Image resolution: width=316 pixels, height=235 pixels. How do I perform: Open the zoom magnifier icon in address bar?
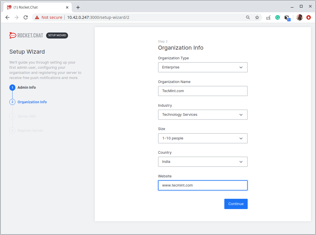tap(248, 17)
